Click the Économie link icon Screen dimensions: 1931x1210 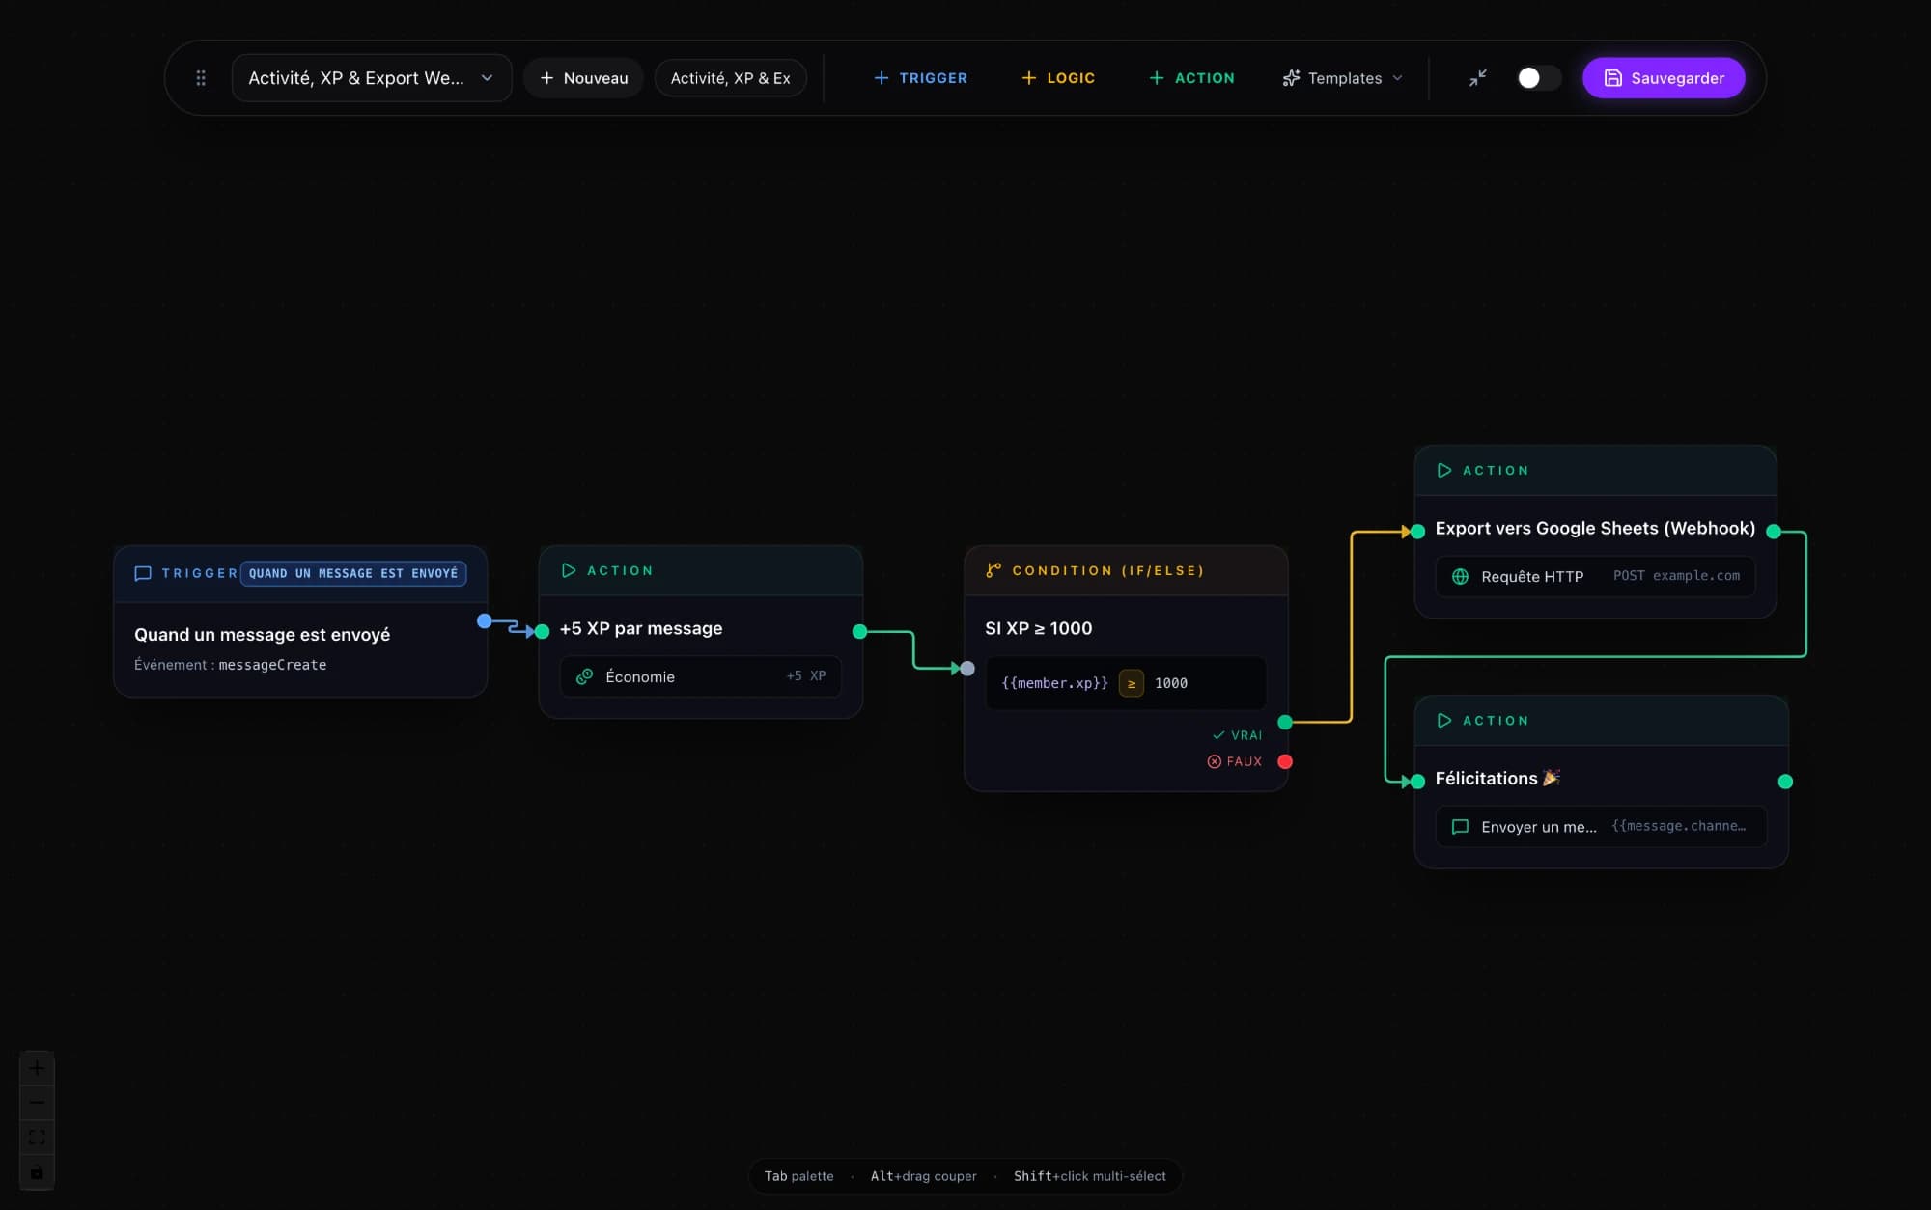[x=584, y=676]
